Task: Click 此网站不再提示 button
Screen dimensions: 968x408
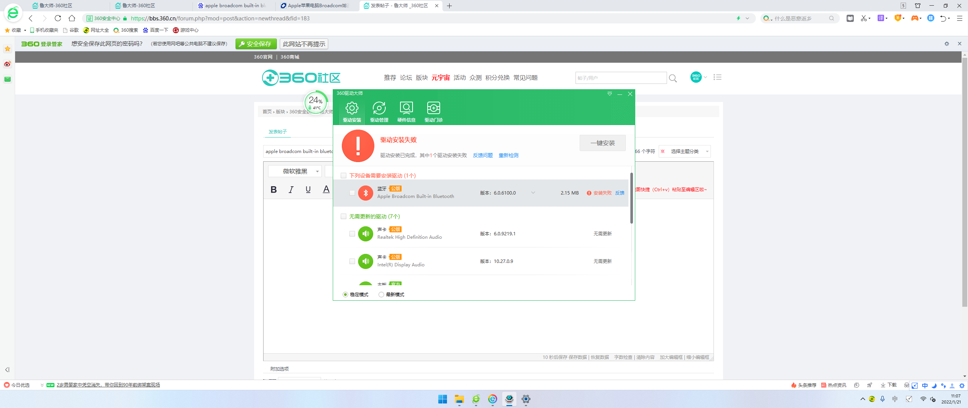Action: pos(304,44)
